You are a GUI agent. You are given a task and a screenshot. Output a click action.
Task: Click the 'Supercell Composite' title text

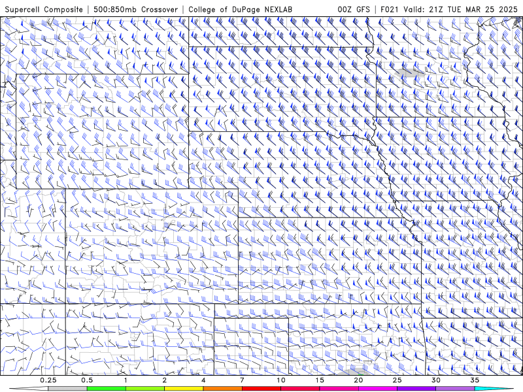(x=44, y=10)
